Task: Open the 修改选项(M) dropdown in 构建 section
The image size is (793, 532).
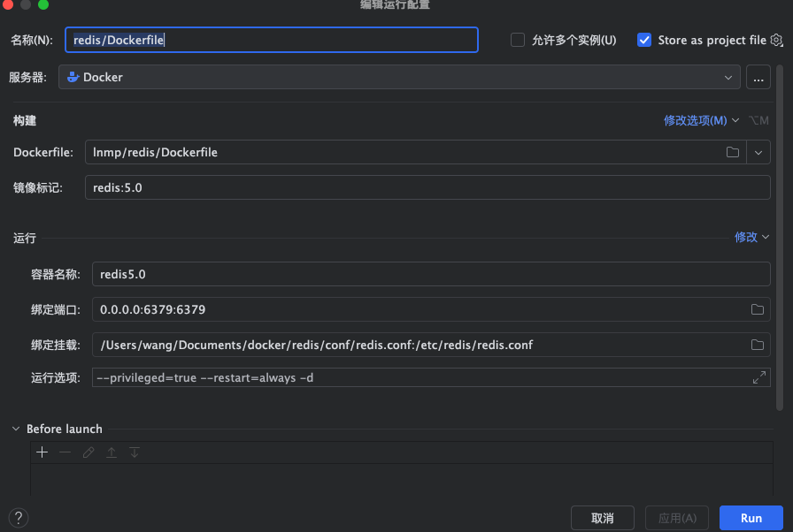Action: click(x=702, y=120)
